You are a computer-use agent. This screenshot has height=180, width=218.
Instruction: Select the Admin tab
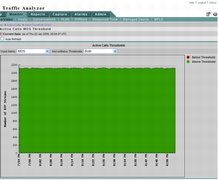pos(100,14)
